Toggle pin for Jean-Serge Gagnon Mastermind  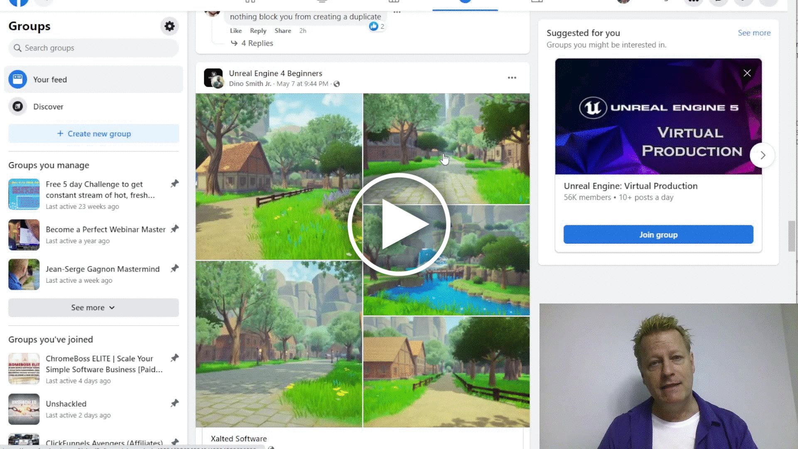[x=175, y=269]
